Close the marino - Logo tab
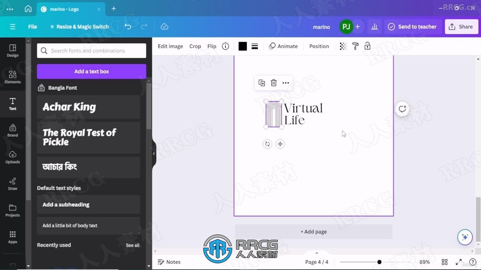The image size is (481, 270). tap(99, 9)
